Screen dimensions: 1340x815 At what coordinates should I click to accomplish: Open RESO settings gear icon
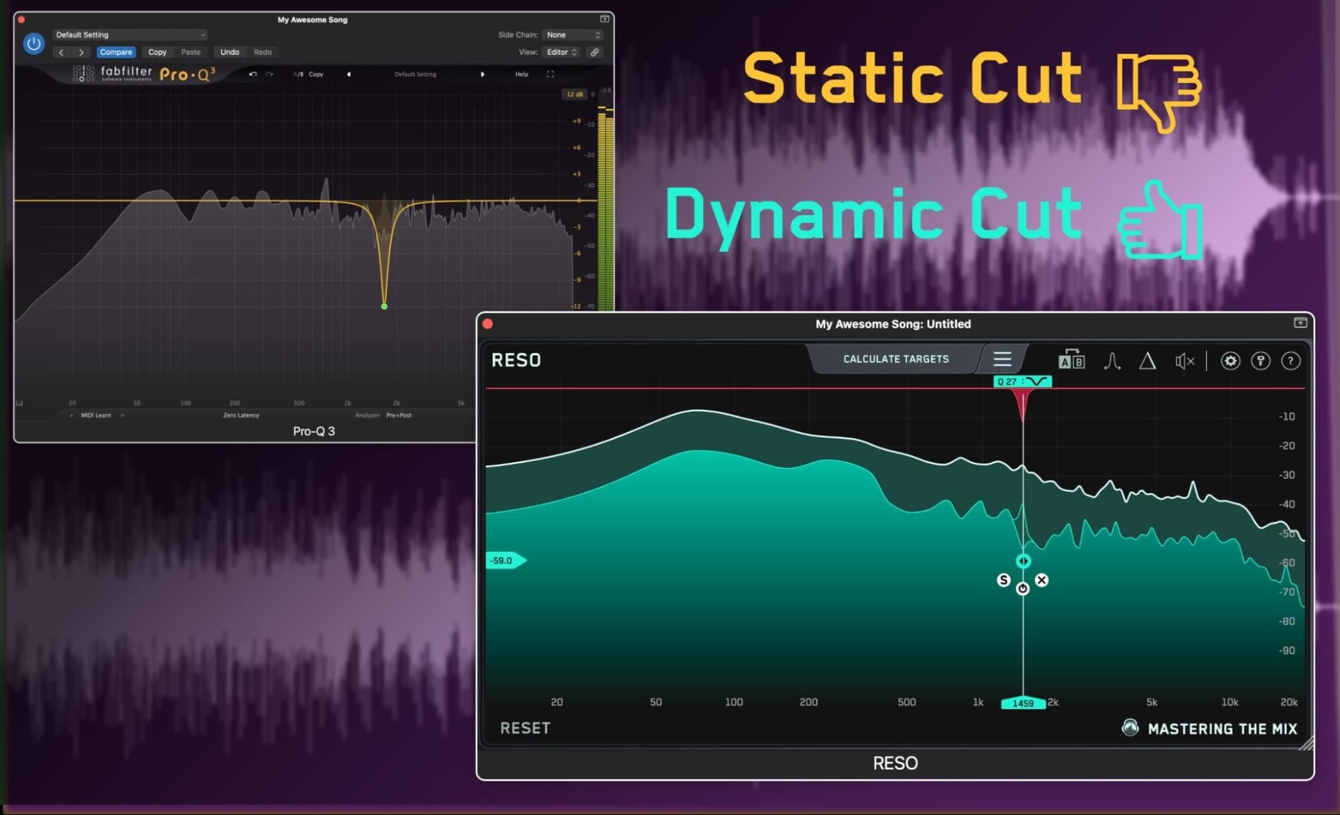[1230, 361]
